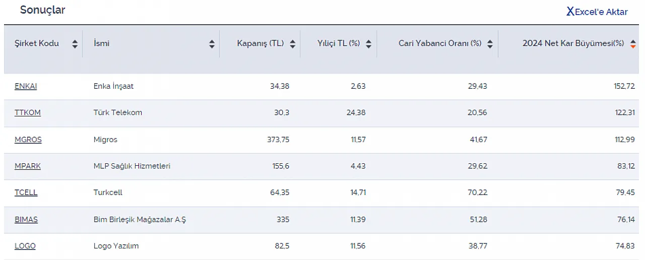Open BIMAS company details link
The image size is (645, 260).
pyautogui.click(x=26, y=220)
